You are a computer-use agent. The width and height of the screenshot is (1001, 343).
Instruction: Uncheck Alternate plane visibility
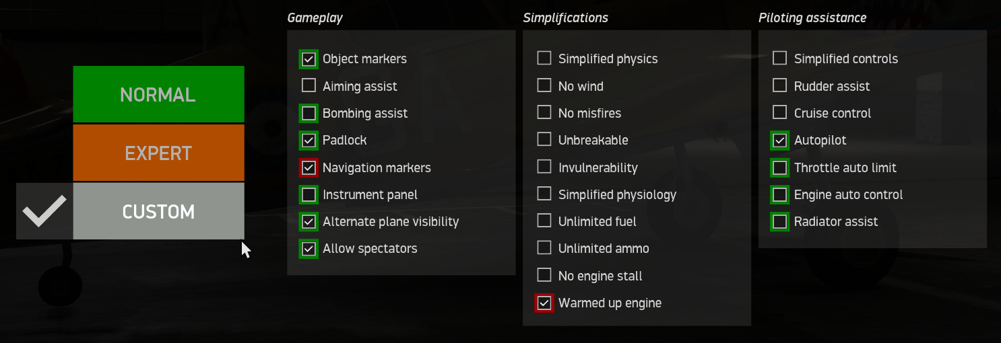click(309, 221)
